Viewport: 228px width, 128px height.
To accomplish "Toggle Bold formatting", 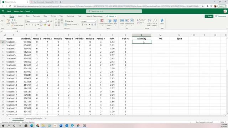I will (27, 25).
